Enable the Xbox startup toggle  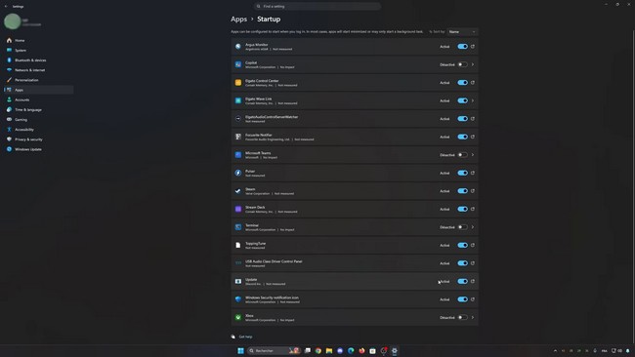tap(462, 317)
